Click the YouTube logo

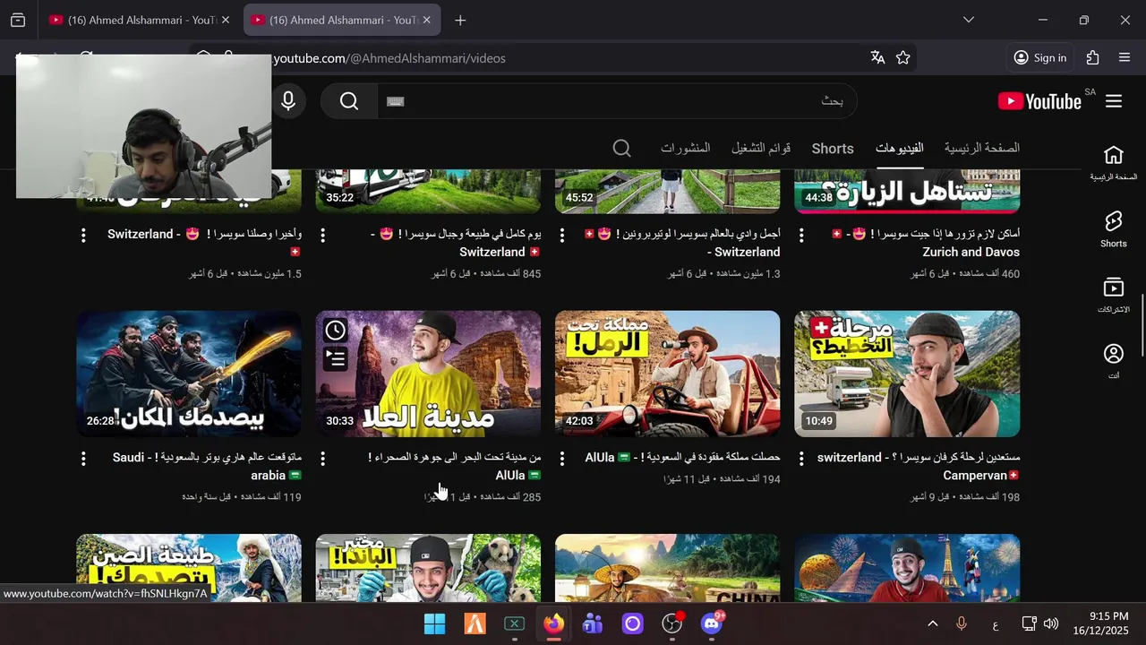coord(1039,101)
